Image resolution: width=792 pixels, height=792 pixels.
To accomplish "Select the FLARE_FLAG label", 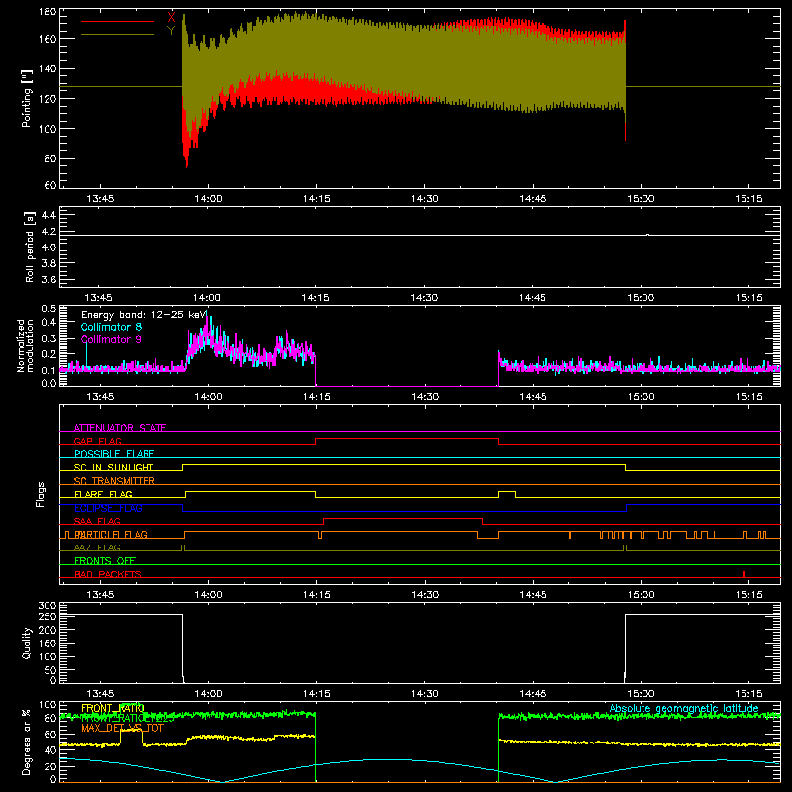I will coord(103,494).
